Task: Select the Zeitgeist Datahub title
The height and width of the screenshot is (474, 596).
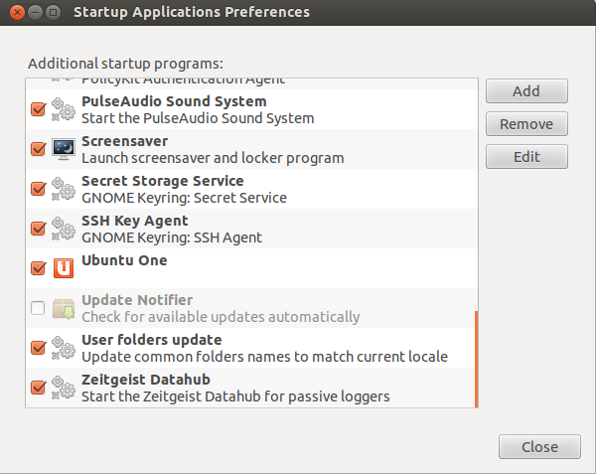Action: (x=146, y=380)
